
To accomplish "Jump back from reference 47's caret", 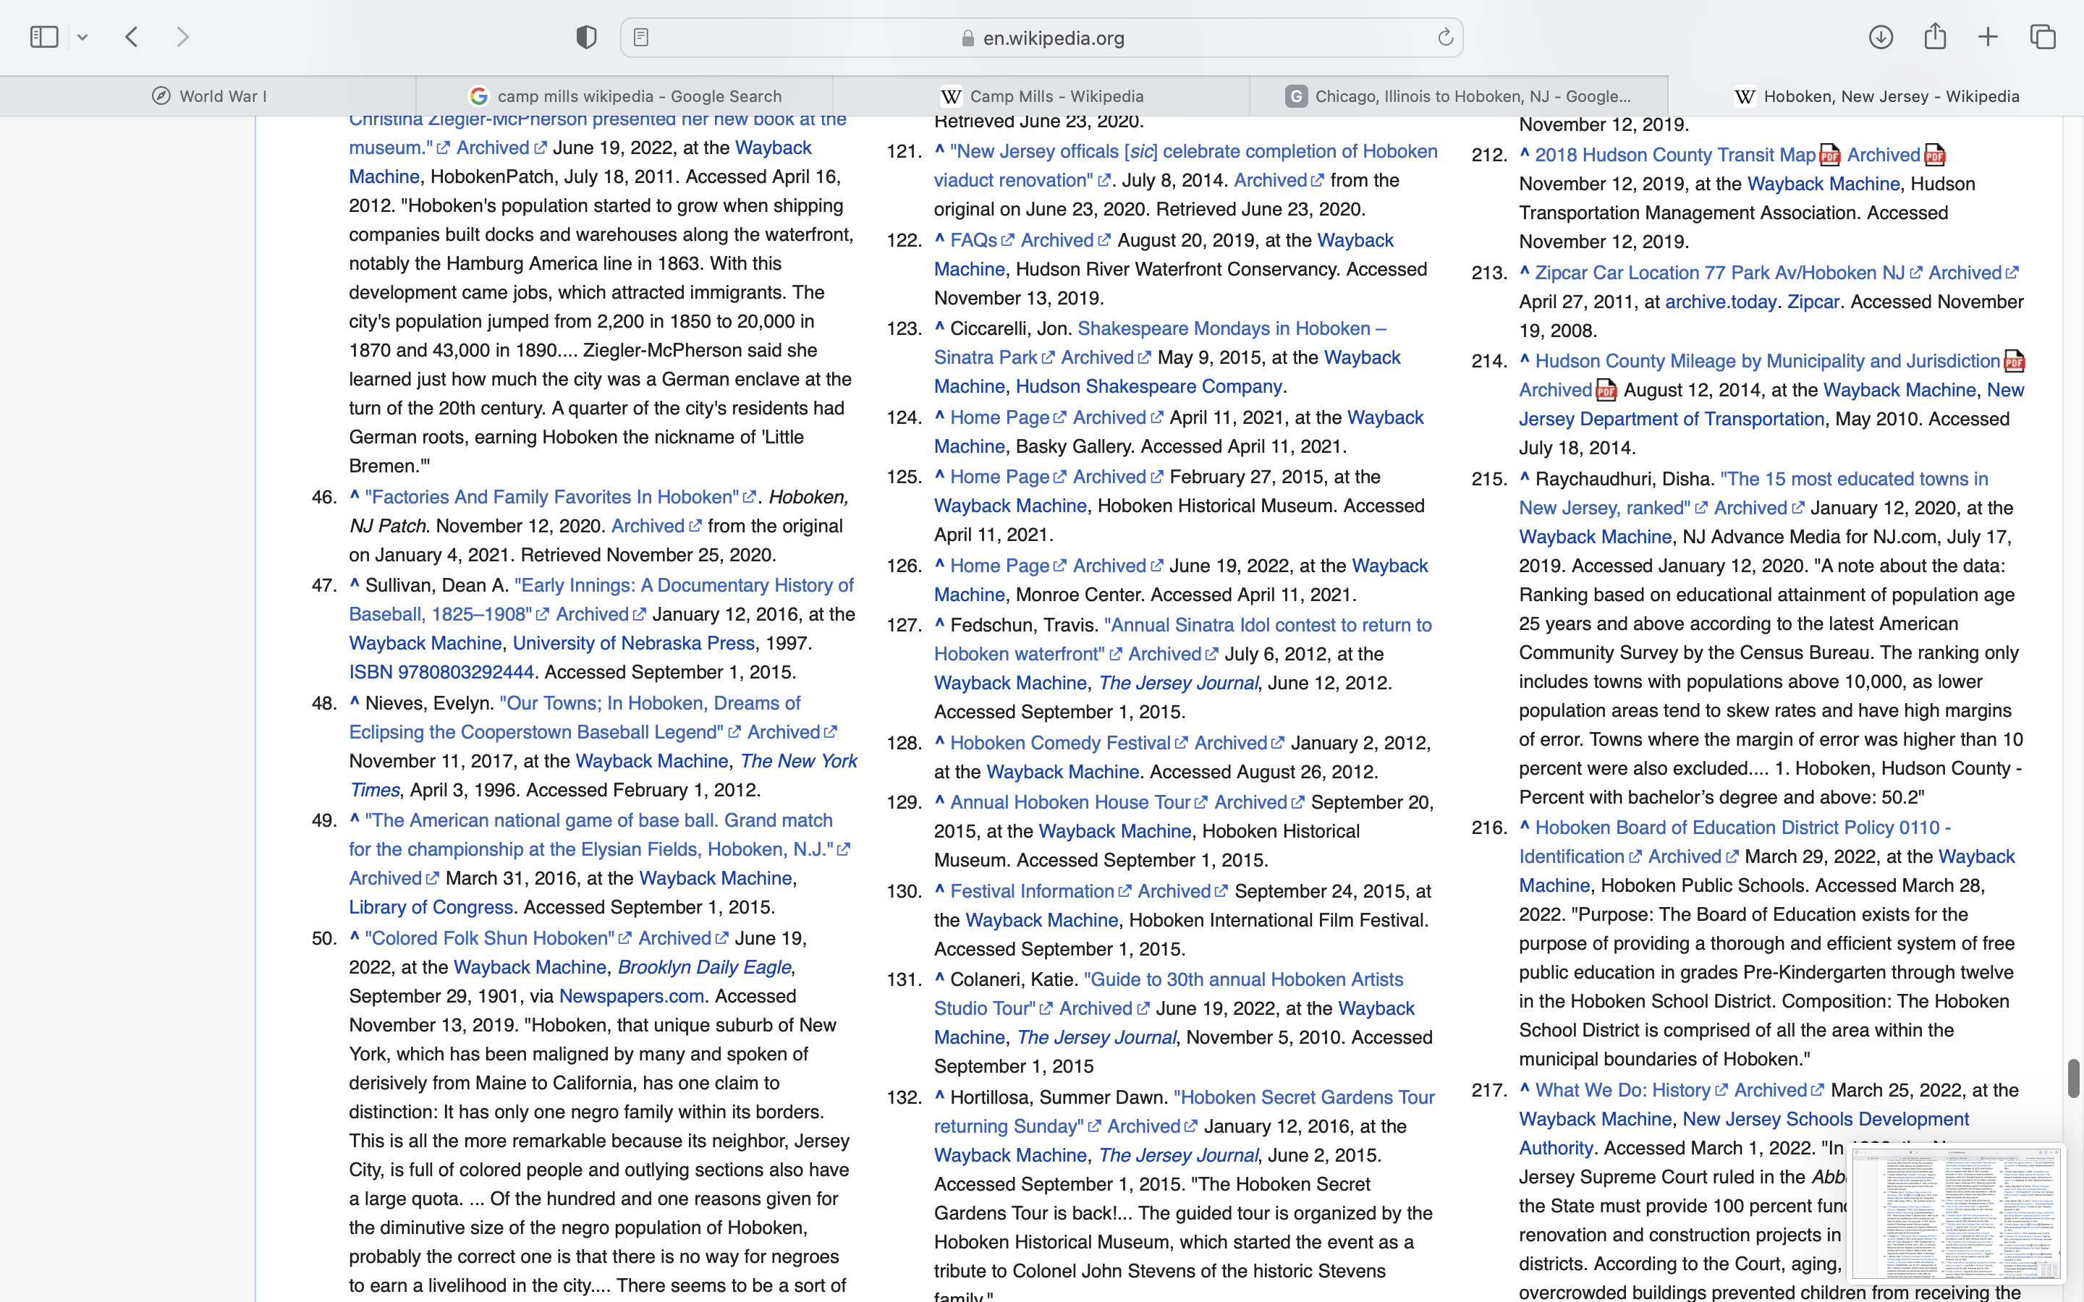I will click(x=354, y=586).
